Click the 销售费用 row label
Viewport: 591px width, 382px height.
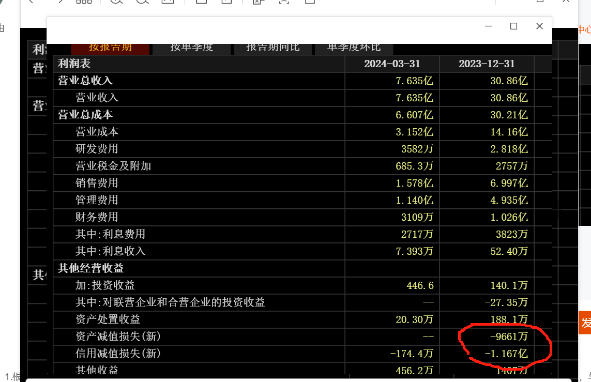point(97,183)
